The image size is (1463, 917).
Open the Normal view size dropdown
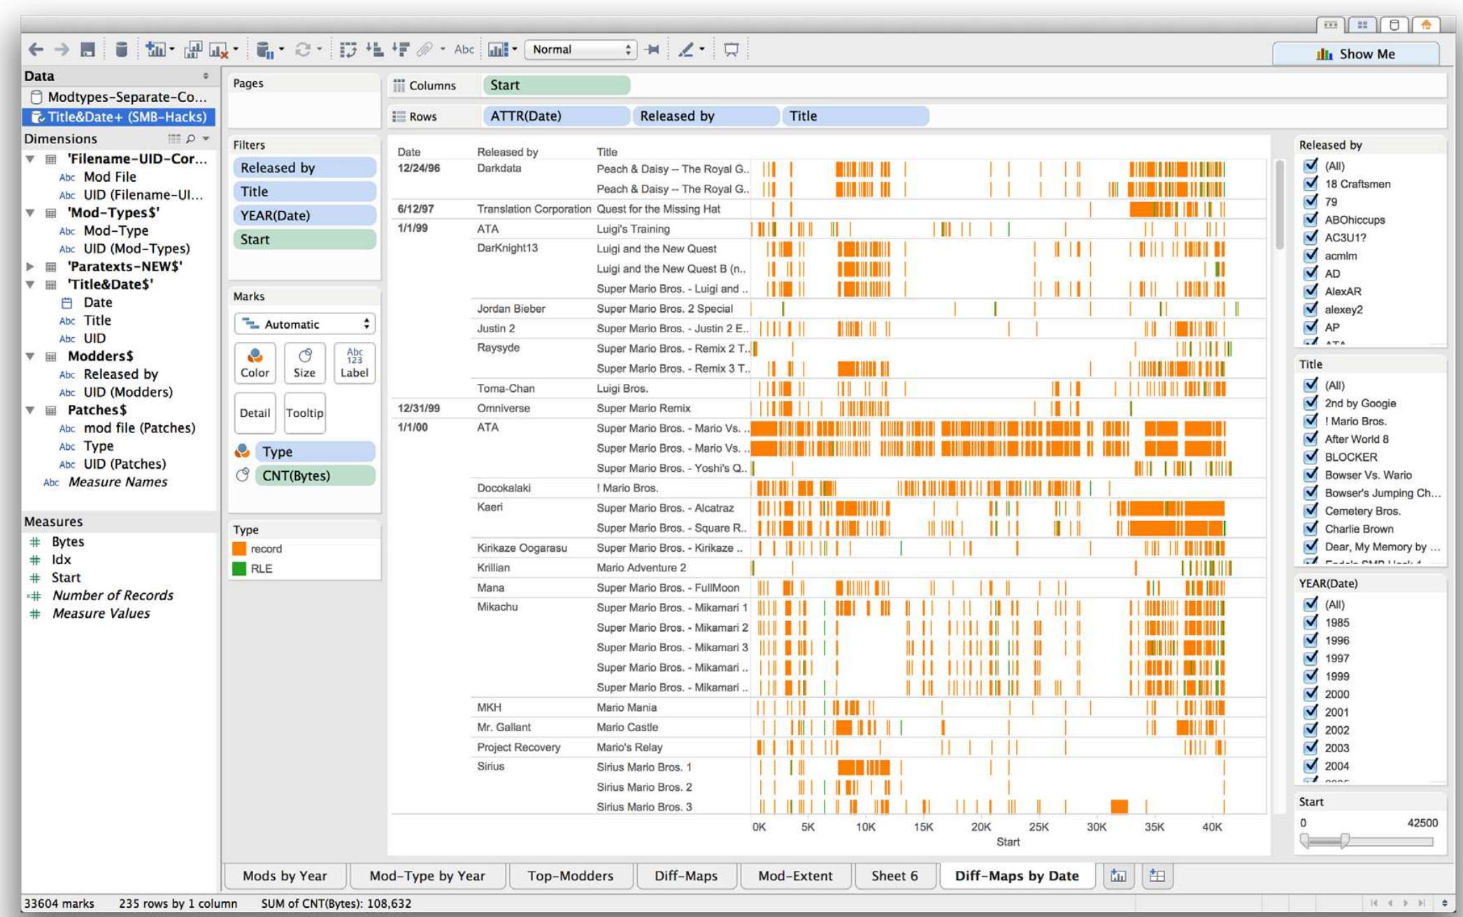point(580,50)
